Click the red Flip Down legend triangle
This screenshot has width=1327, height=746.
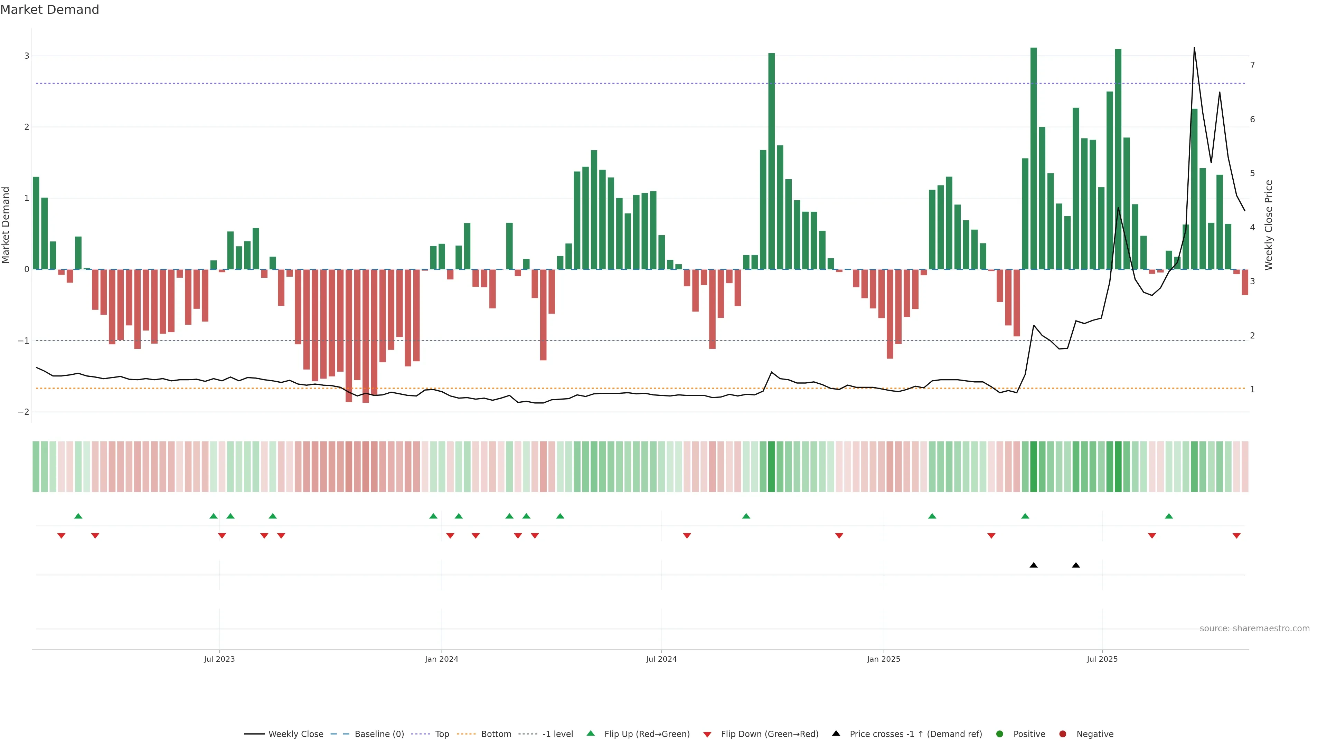[707, 734]
